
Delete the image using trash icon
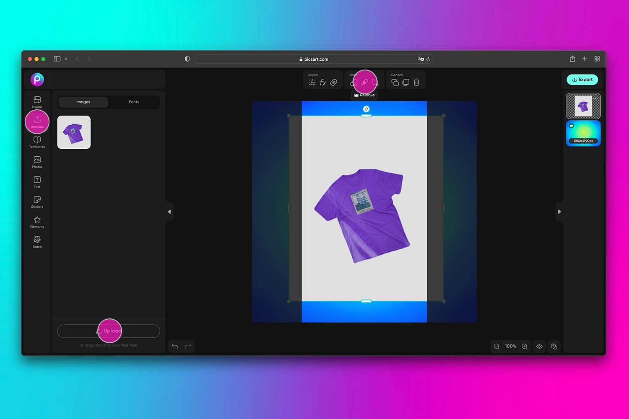(416, 82)
